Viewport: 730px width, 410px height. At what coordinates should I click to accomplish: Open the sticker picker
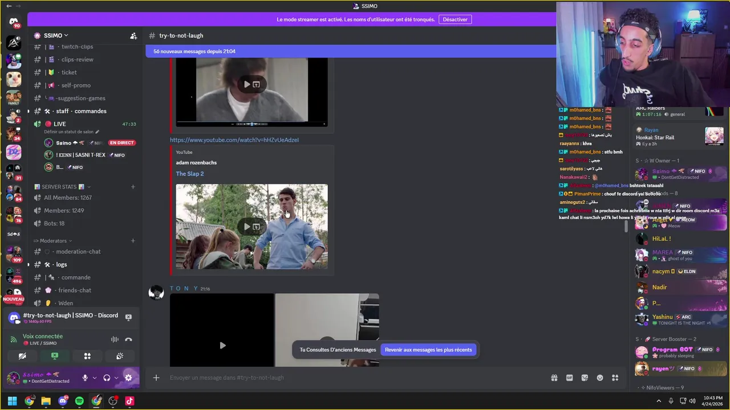click(585, 378)
